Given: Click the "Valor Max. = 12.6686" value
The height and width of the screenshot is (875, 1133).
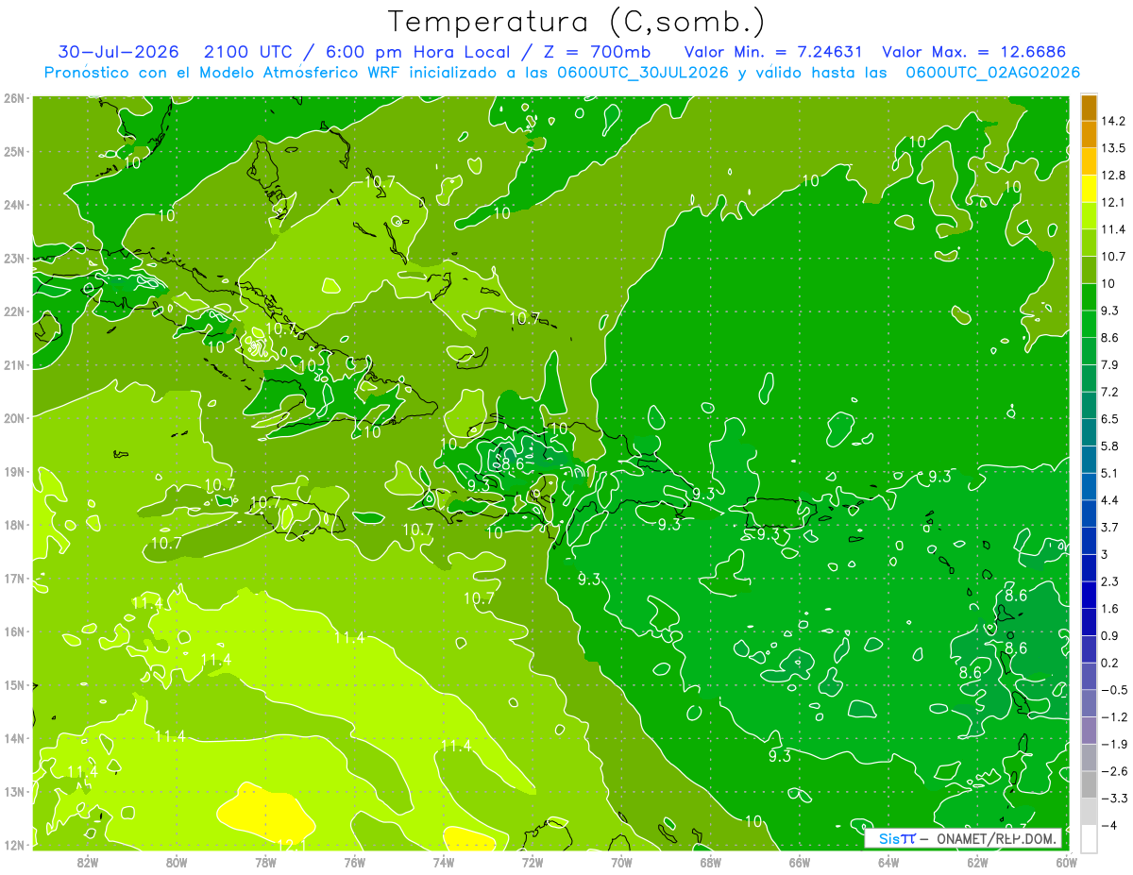Looking at the screenshot, I should click(973, 52).
